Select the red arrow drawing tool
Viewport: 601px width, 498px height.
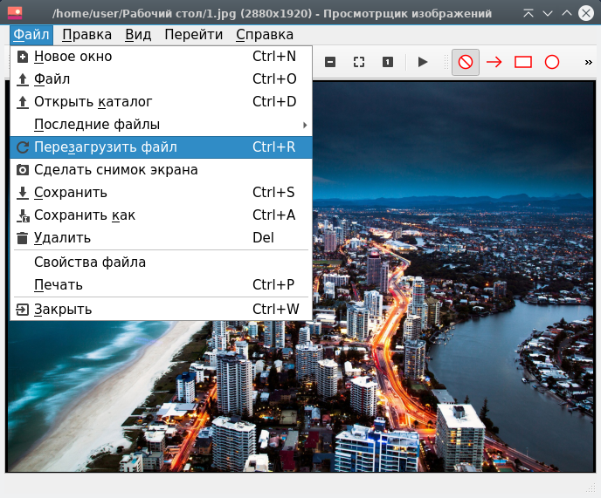point(494,62)
